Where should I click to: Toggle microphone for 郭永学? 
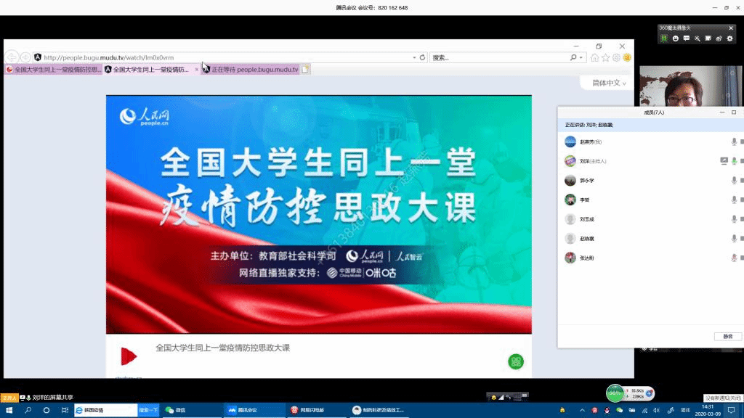[x=734, y=181]
